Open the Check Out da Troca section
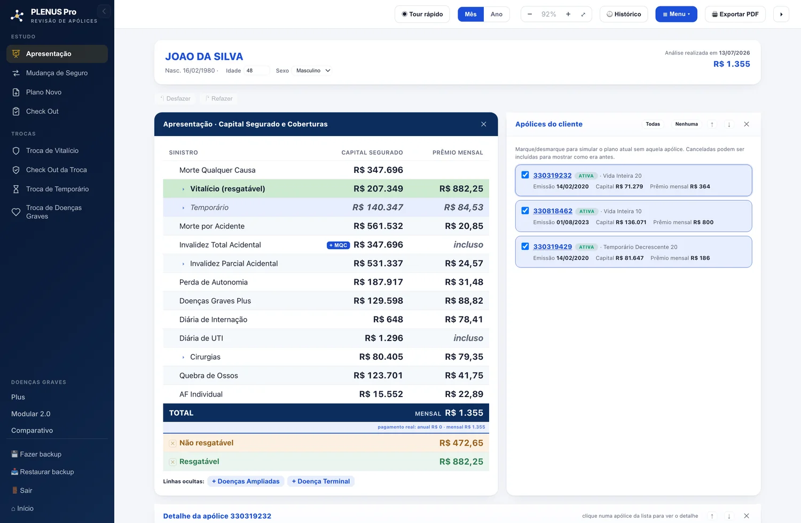The height and width of the screenshot is (523, 801). (57, 170)
